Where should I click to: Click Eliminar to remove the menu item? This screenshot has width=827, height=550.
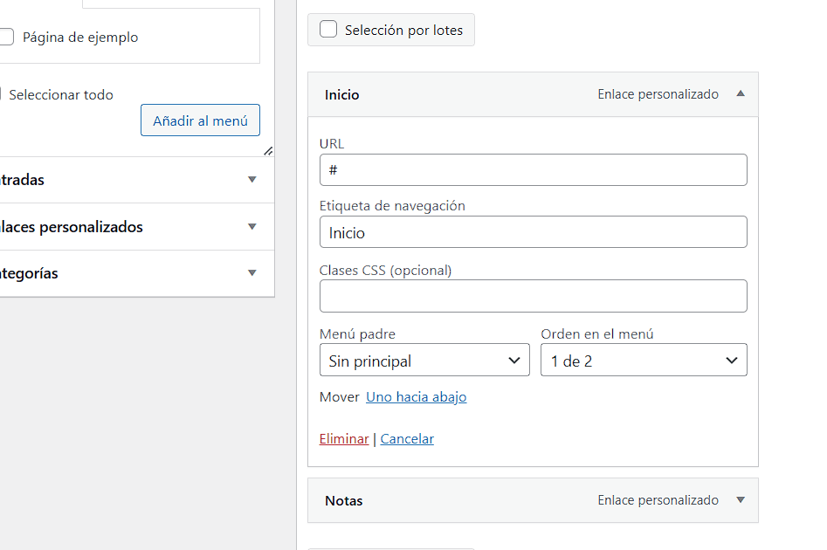[x=344, y=439]
